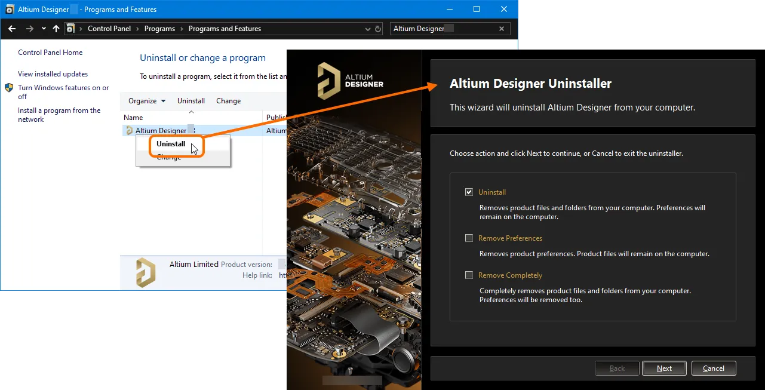
Task: Maximize the Programs and Features window
Action: [477, 9]
